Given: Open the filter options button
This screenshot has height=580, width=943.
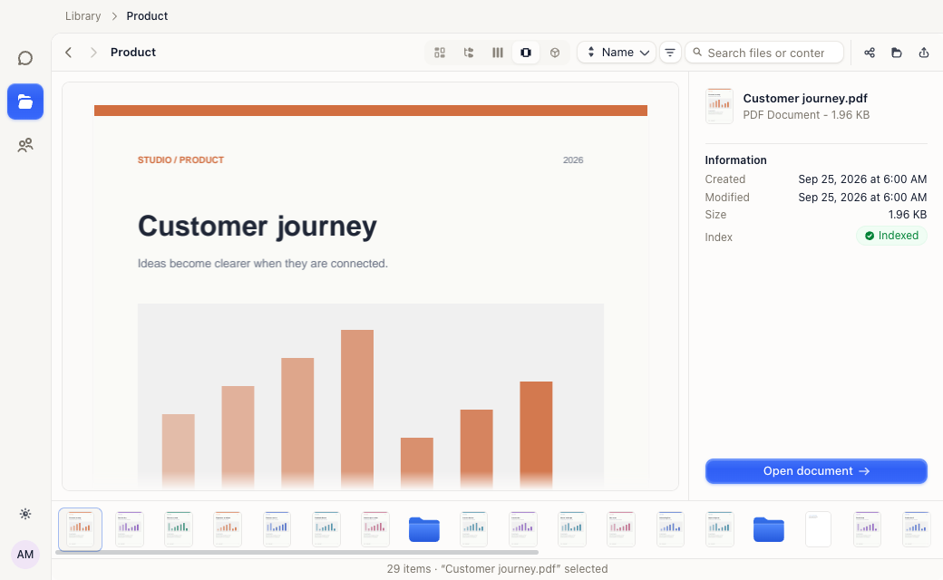Looking at the screenshot, I should (670, 53).
